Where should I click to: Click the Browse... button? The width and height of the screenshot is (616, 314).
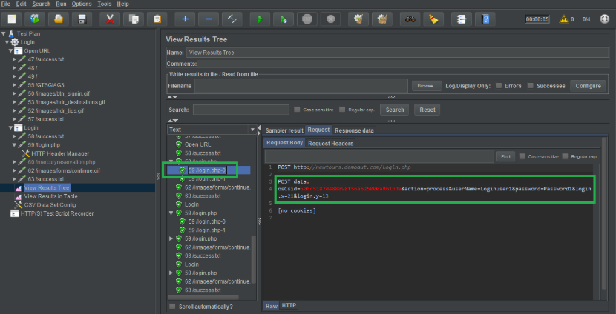[x=425, y=86]
